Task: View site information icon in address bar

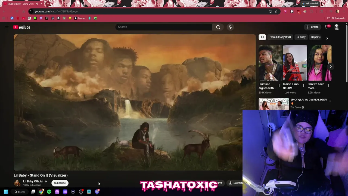Action: (x=31, y=11)
